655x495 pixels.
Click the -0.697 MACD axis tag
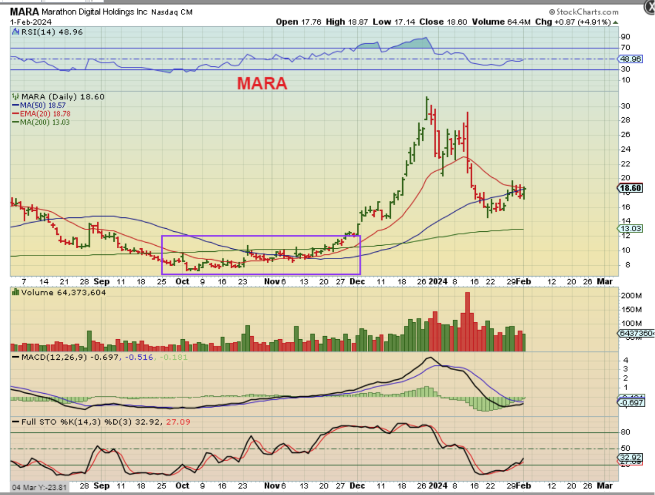(631, 402)
